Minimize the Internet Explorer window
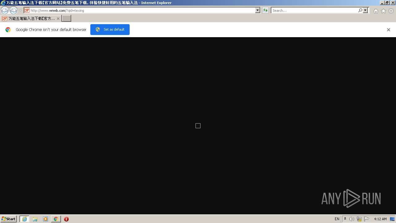The image size is (396, 223). (382, 2)
